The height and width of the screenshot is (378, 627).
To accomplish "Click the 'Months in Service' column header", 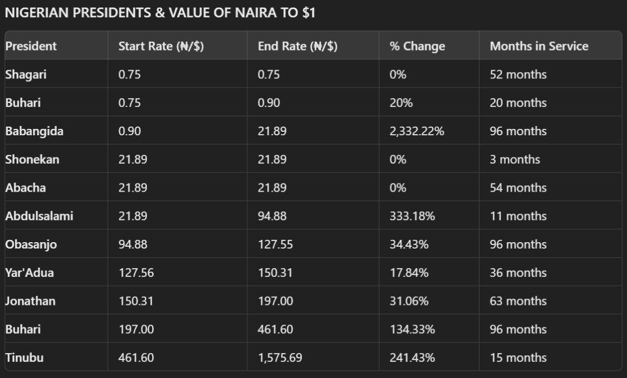I will tap(539, 46).
